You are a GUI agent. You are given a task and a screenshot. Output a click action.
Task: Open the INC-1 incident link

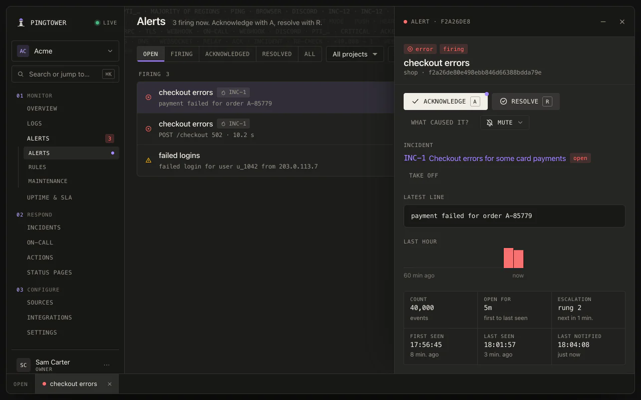485,158
